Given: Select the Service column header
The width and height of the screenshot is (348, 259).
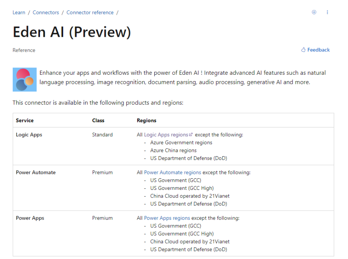Looking at the screenshot, I should (x=25, y=120).
